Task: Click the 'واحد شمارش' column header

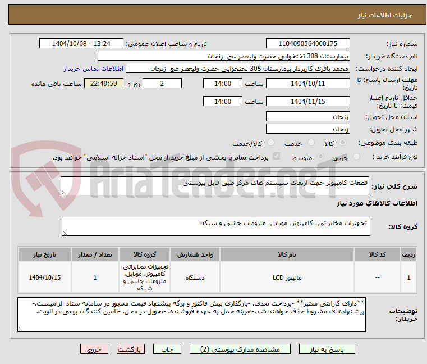Action: (x=195, y=254)
